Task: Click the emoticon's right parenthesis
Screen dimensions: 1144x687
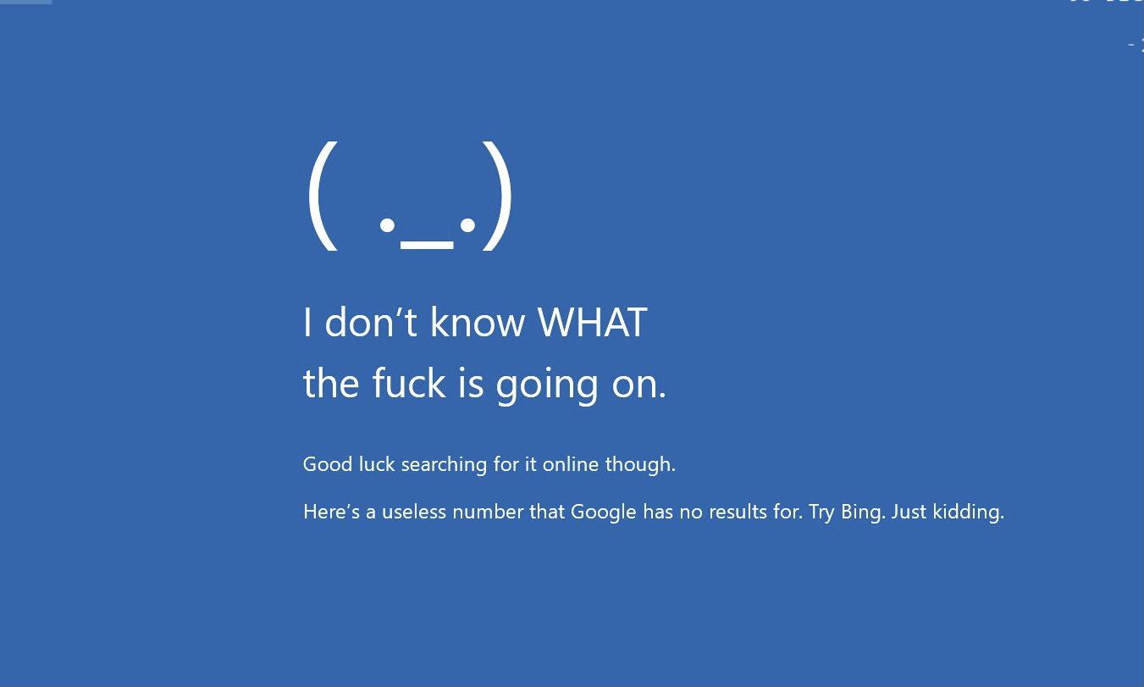Action: click(x=498, y=195)
